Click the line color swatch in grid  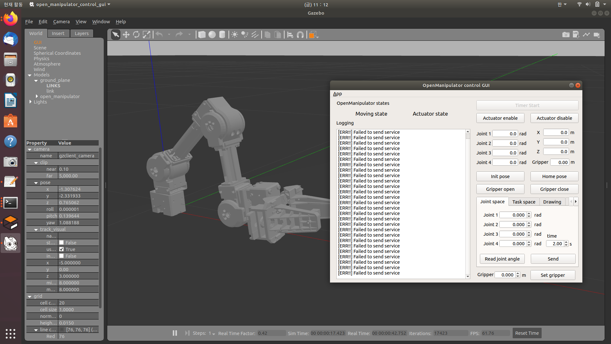pos(62,330)
